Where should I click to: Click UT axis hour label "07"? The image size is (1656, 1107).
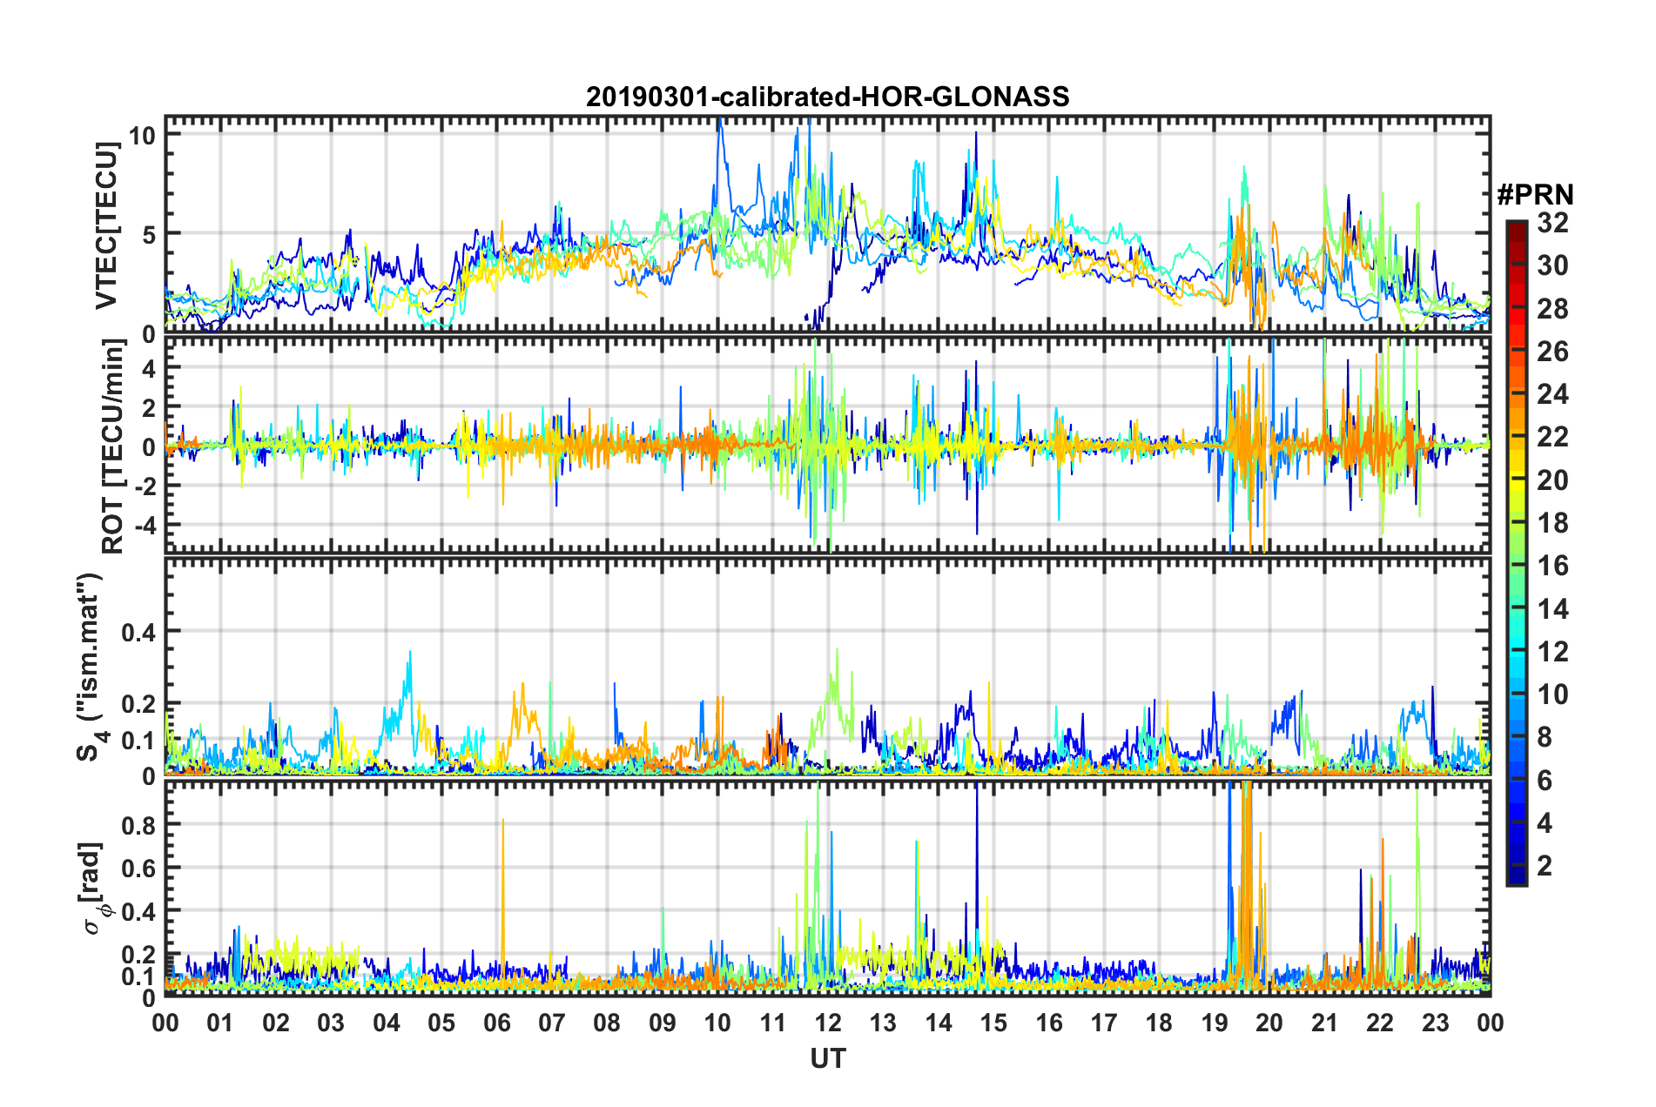click(552, 1023)
